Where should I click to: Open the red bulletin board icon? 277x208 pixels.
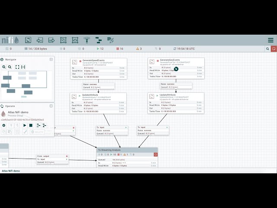(x=274, y=49)
